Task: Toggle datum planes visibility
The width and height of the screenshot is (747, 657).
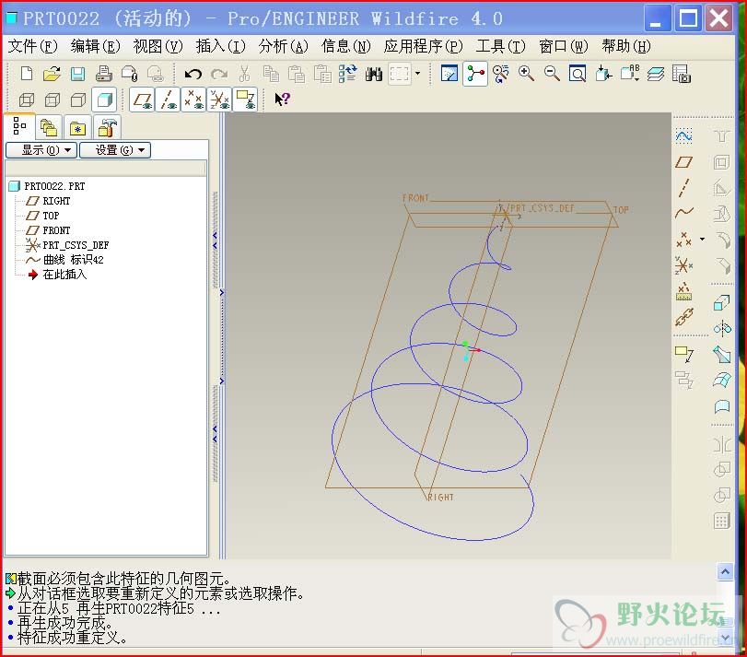Action: (x=142, y=100)
